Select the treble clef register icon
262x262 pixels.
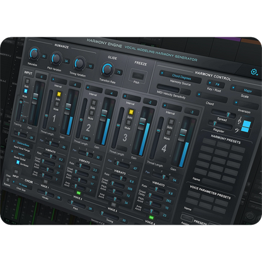(239, 120)
